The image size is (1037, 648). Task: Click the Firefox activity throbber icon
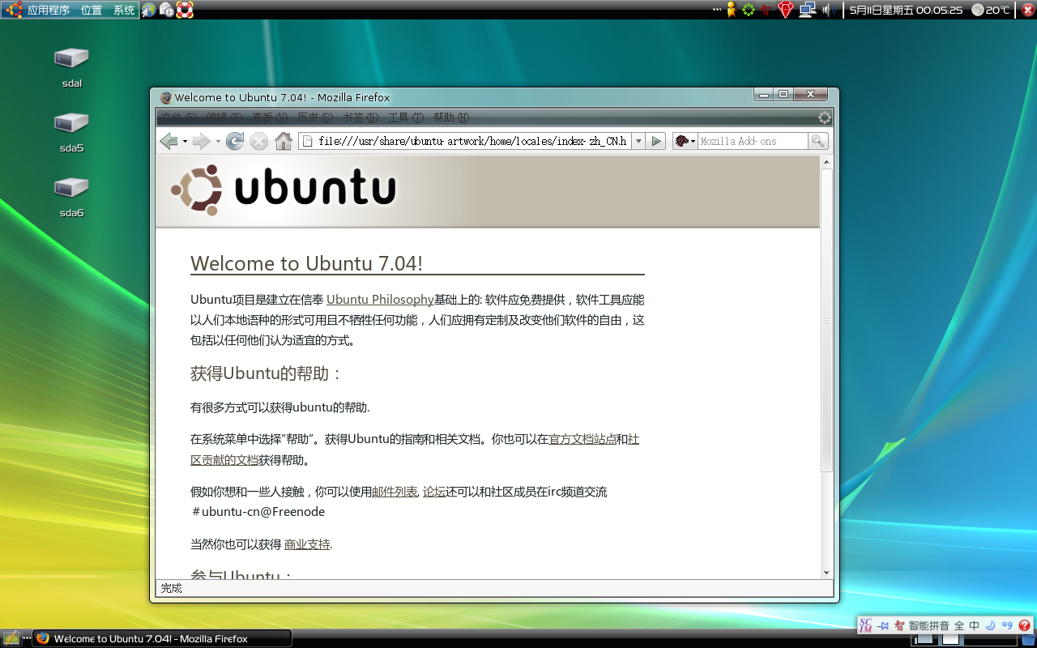pyautogui.click(x=825, y=117)
